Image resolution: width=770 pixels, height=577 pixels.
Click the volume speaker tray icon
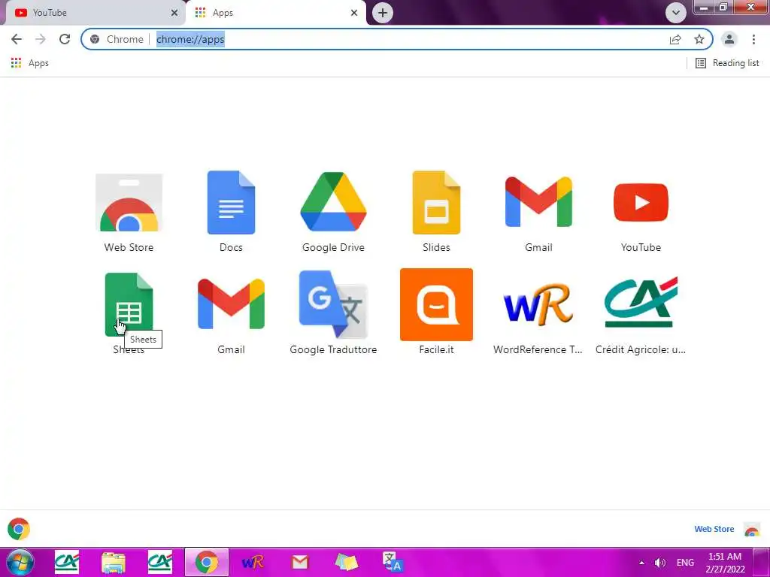pyautogui.click(x=660, y=563)
